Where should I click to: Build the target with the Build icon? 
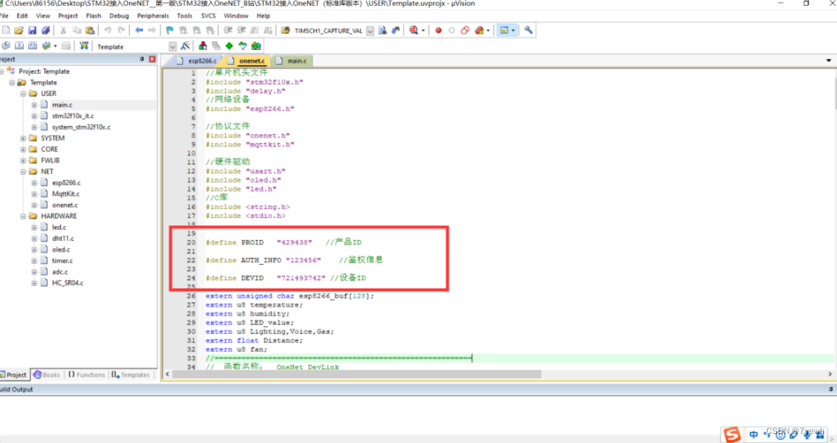pyautogui.click(x=19, y=46)
